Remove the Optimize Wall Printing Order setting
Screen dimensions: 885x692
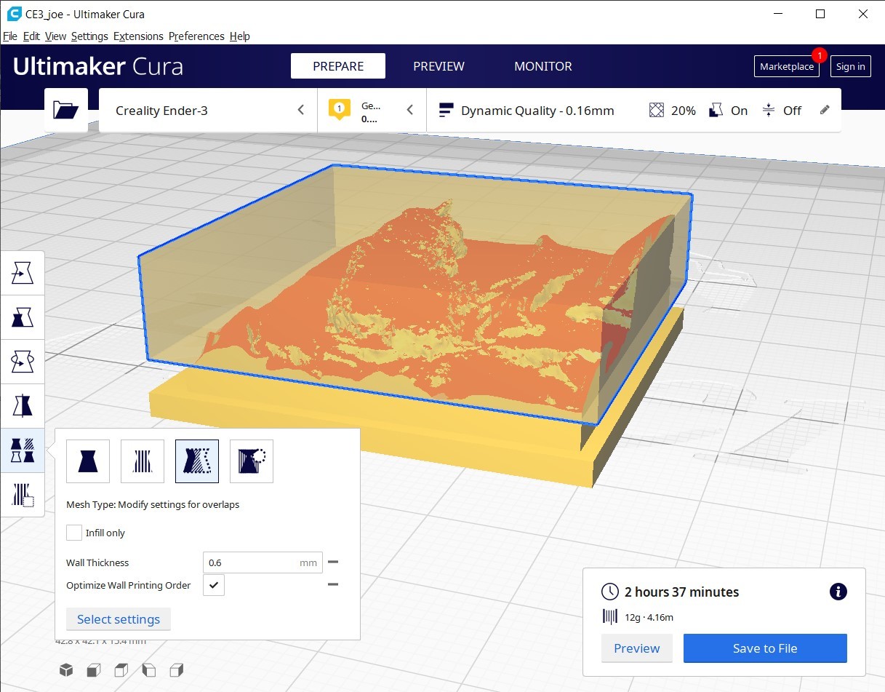(x=333, y=584)
